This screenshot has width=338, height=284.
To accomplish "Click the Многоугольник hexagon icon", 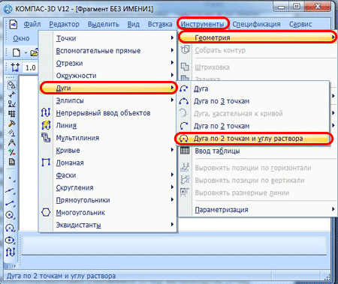I will pos(46,213).
